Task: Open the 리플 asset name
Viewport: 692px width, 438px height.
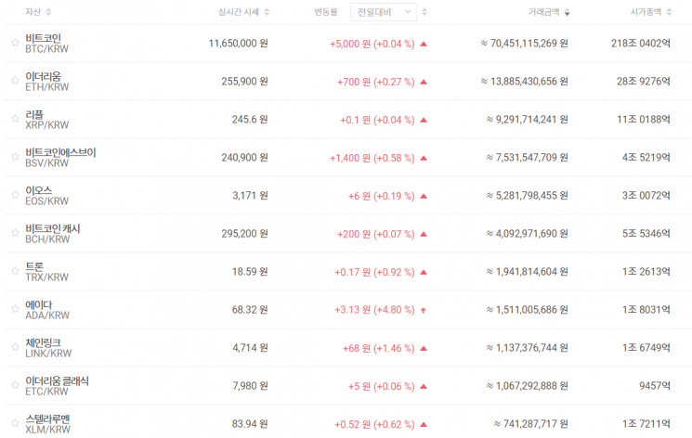Action: (x=34, y=114)
